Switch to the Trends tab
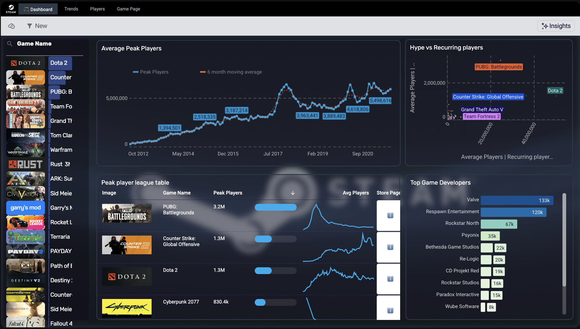 coord(71,9)
